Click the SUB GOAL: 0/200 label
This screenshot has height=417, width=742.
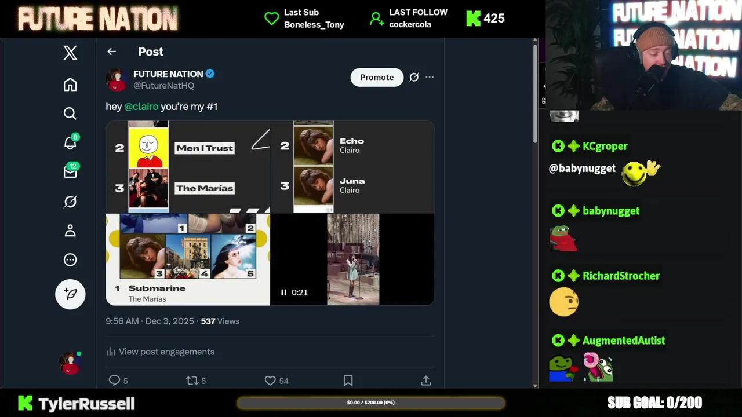(x=654, y=403)
